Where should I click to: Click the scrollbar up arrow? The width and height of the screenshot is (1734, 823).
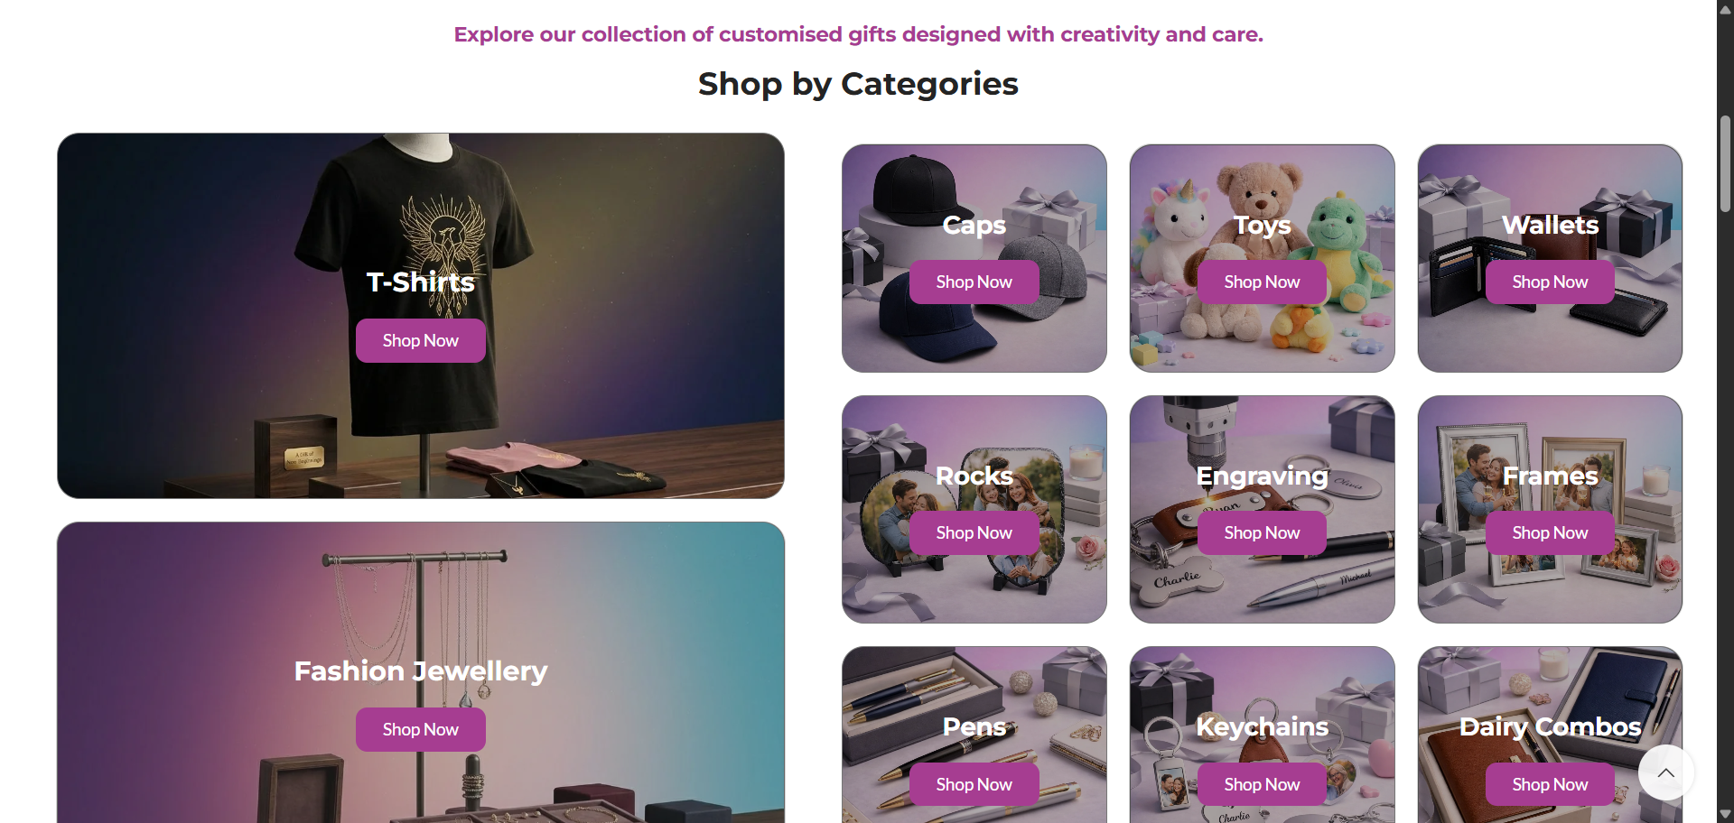click(1725, 9)
